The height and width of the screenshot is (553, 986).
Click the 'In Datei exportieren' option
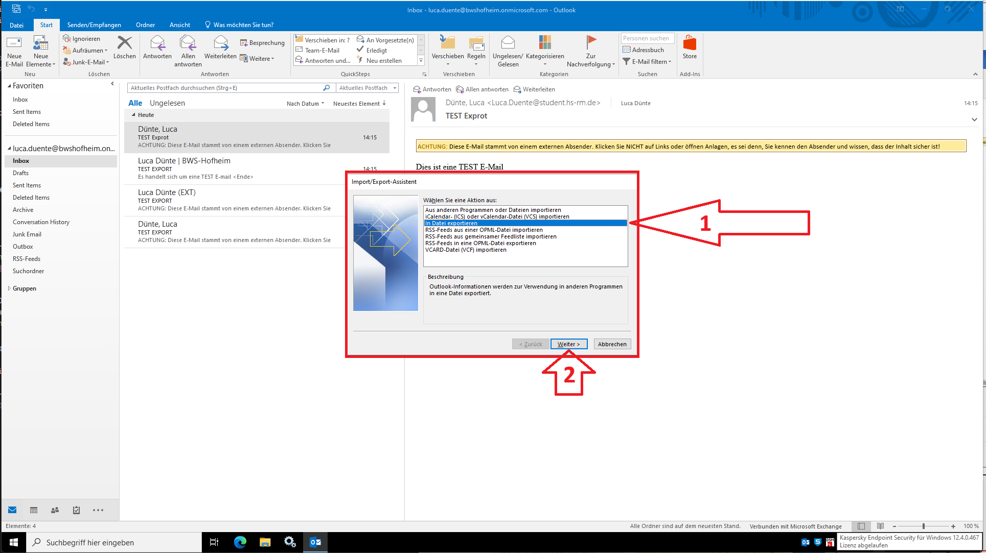(525, 223)
